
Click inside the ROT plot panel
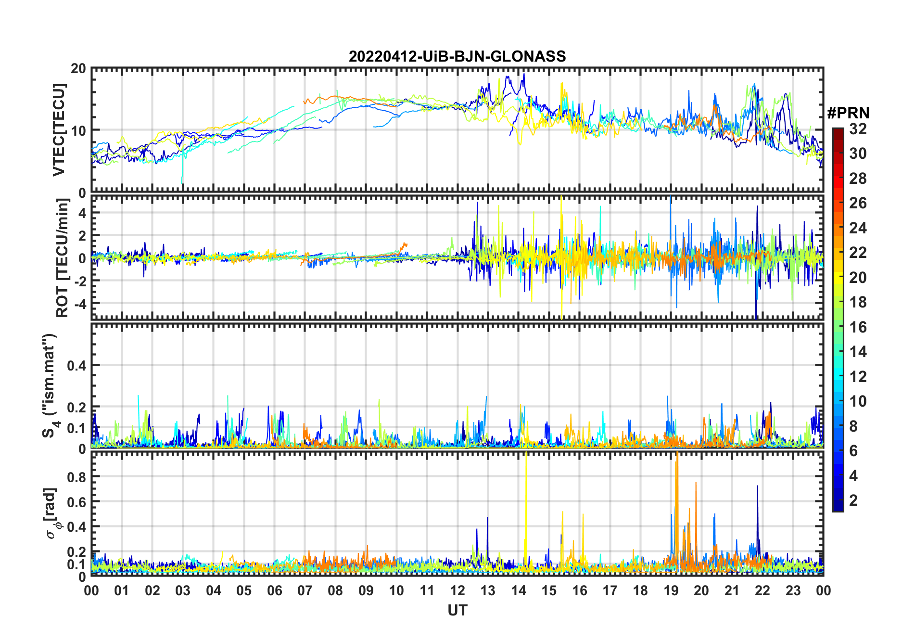coord(457,257)
